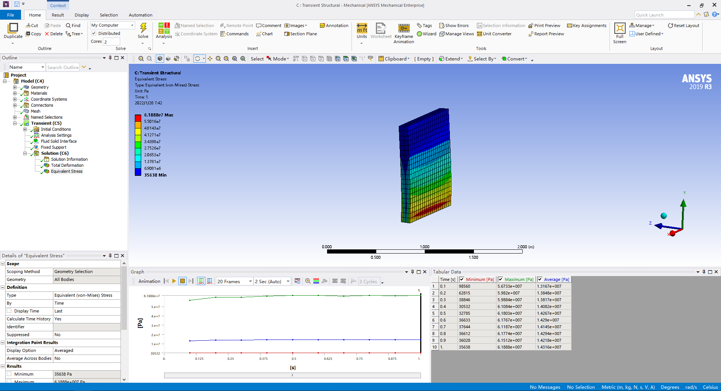Uncheck Minimum [Pa] column in Tabular Data

[x=462, y=279]
